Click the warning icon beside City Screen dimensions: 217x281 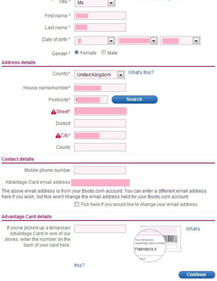[58, 136]
